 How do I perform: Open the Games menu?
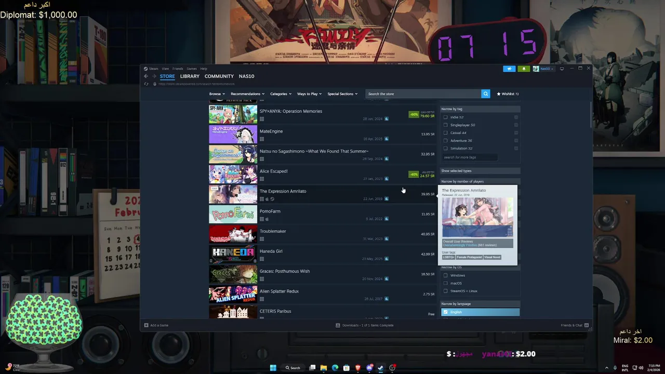point(192,69)
